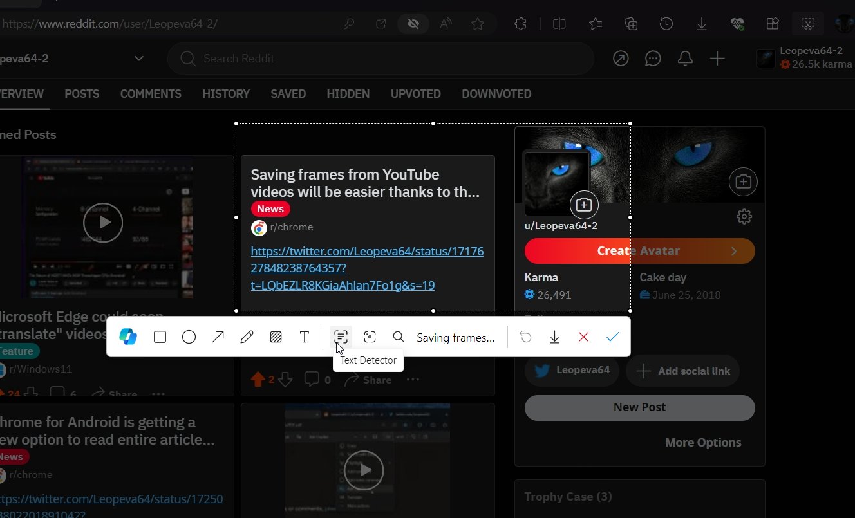Click the Edge screenshot tool toolbar icon
This screenshot has height=518, width=855.
[x=808, y=24]
